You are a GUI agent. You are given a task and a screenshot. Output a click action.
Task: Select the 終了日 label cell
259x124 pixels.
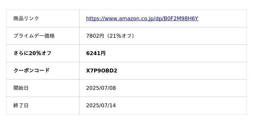click(x=43, y=105)
